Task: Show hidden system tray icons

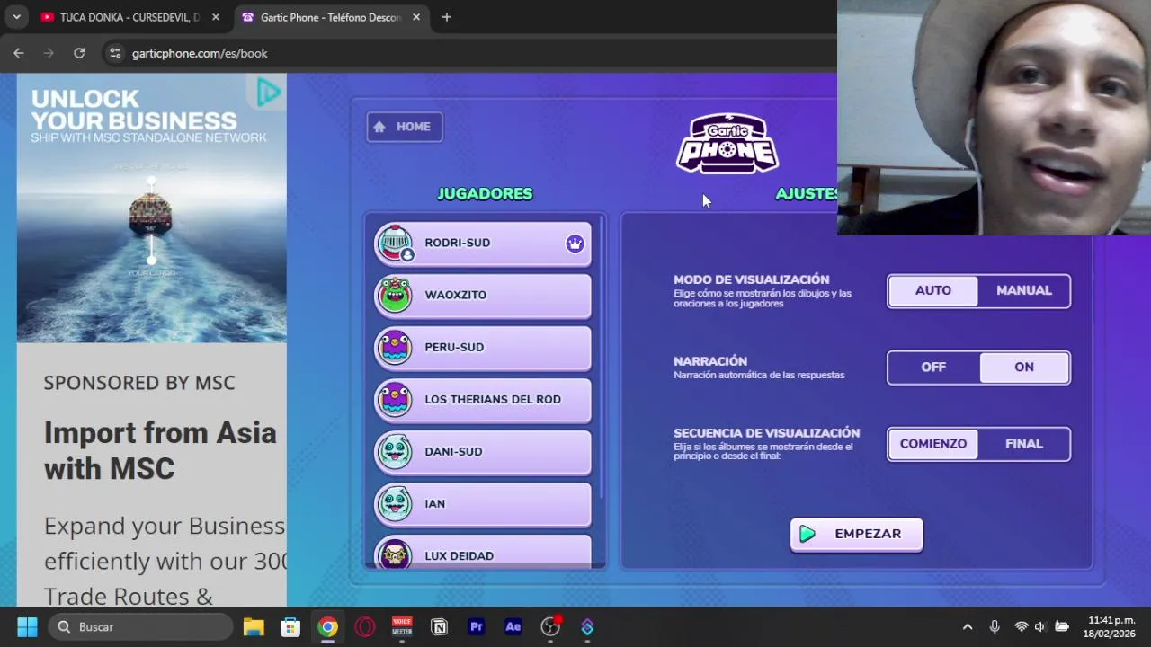Action: (968, 626)
